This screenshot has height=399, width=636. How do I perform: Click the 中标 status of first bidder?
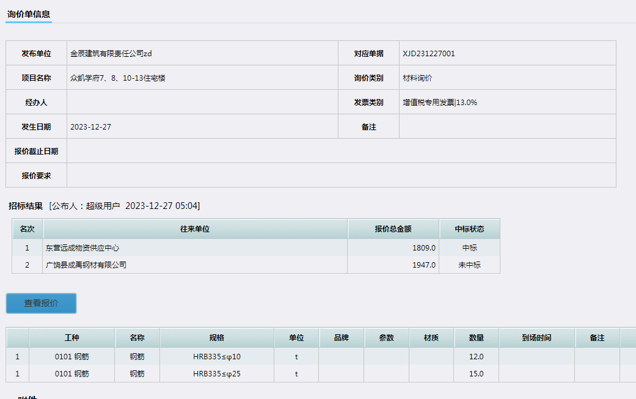(x=469, y=248)
